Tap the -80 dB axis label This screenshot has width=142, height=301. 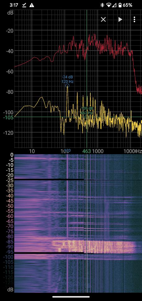point(10,92)
